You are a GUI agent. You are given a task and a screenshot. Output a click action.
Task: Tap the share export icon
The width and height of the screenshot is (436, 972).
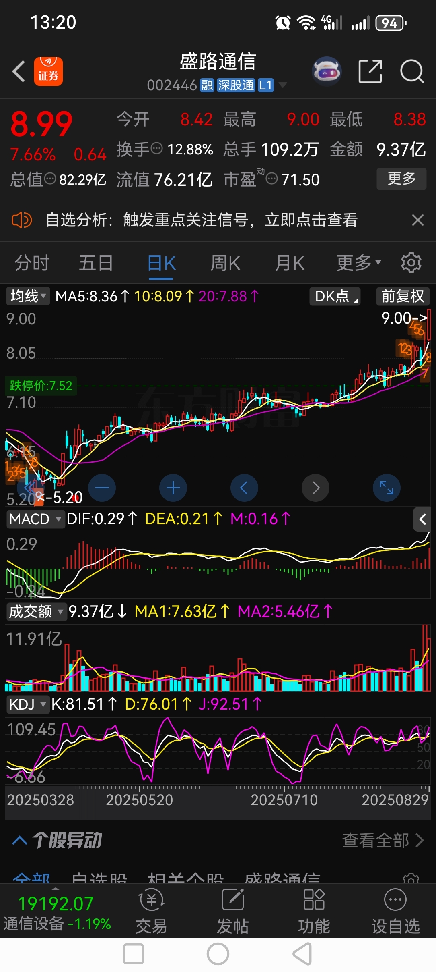tap(370, 71)
